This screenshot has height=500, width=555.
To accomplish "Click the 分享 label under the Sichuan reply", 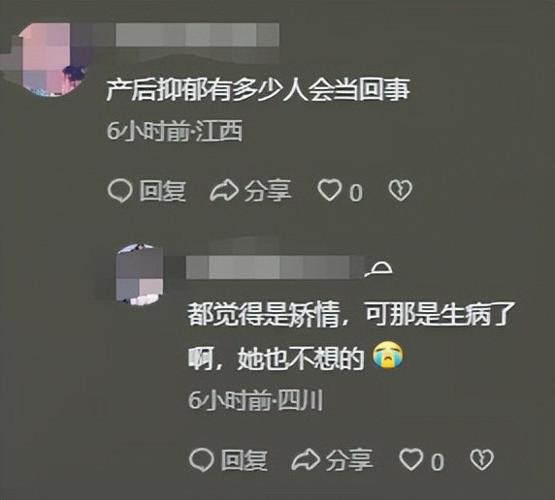I will coord(349,460).
